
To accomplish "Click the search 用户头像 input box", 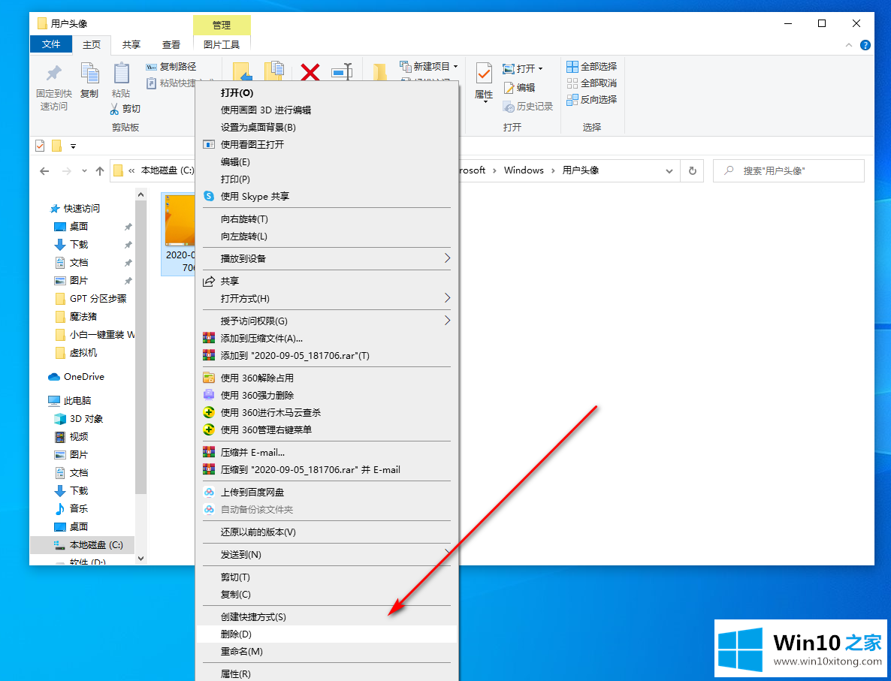I will 789,170.
